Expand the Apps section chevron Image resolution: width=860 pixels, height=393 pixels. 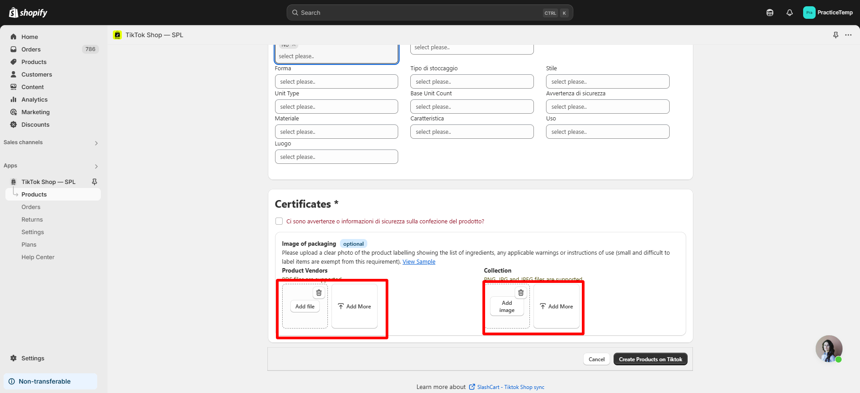click(x=96, y=166)
